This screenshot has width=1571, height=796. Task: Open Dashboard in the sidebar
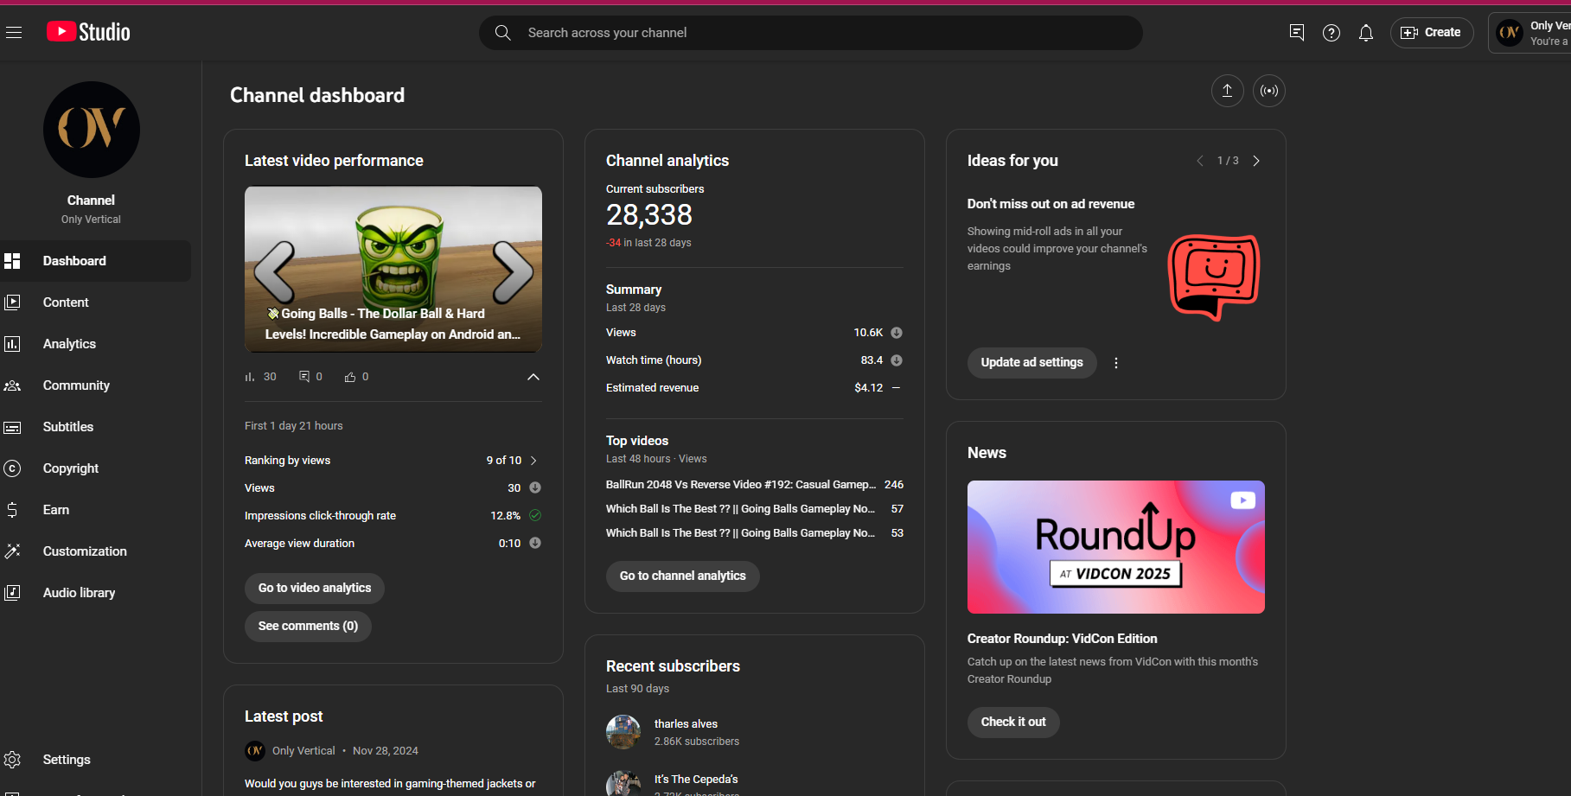click(x=95, y=261)
